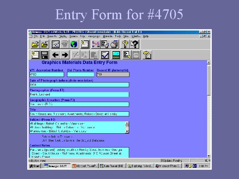Click the Content Notes text box

pyautogui.click(x=79, y=152)
